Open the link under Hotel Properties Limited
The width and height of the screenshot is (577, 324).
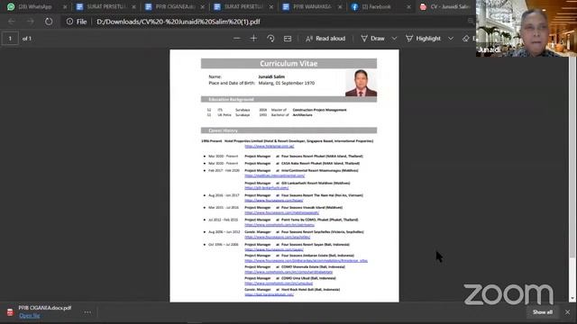coord(270,146)
